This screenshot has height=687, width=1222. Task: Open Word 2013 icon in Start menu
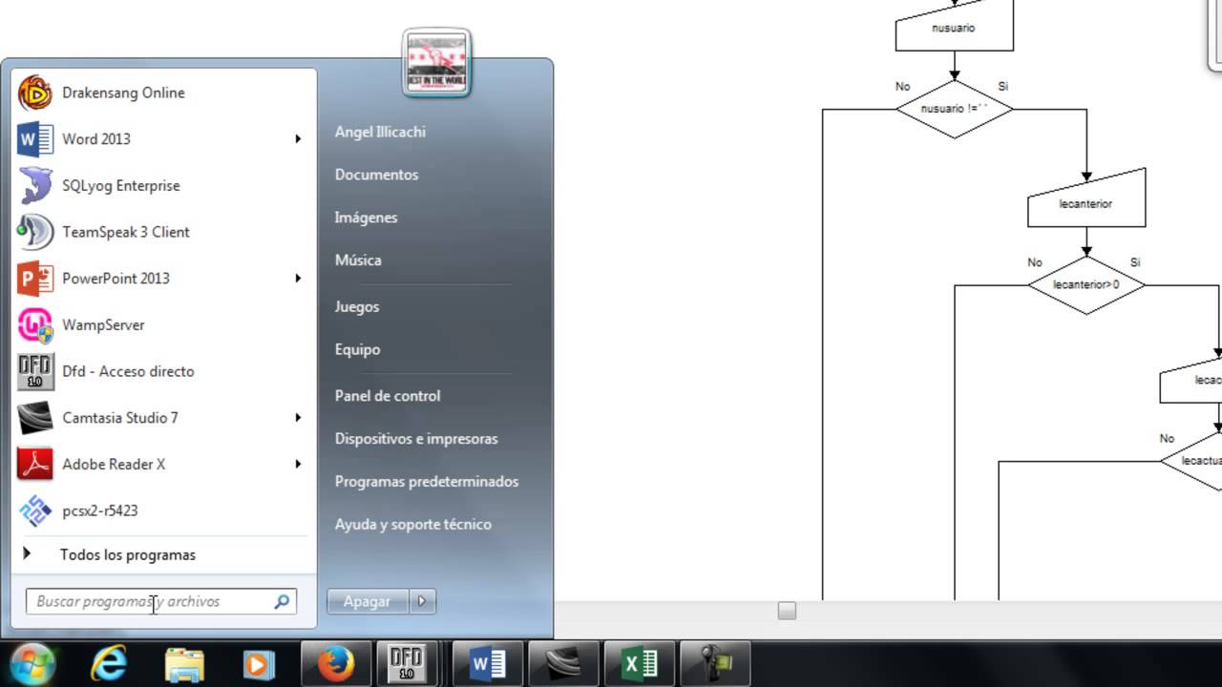tap(35, 139)
